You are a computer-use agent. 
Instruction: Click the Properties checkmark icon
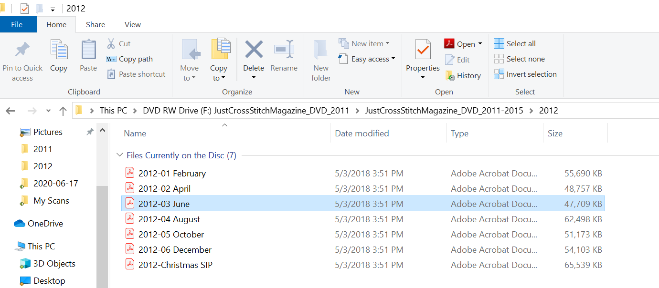coord(423,50)
